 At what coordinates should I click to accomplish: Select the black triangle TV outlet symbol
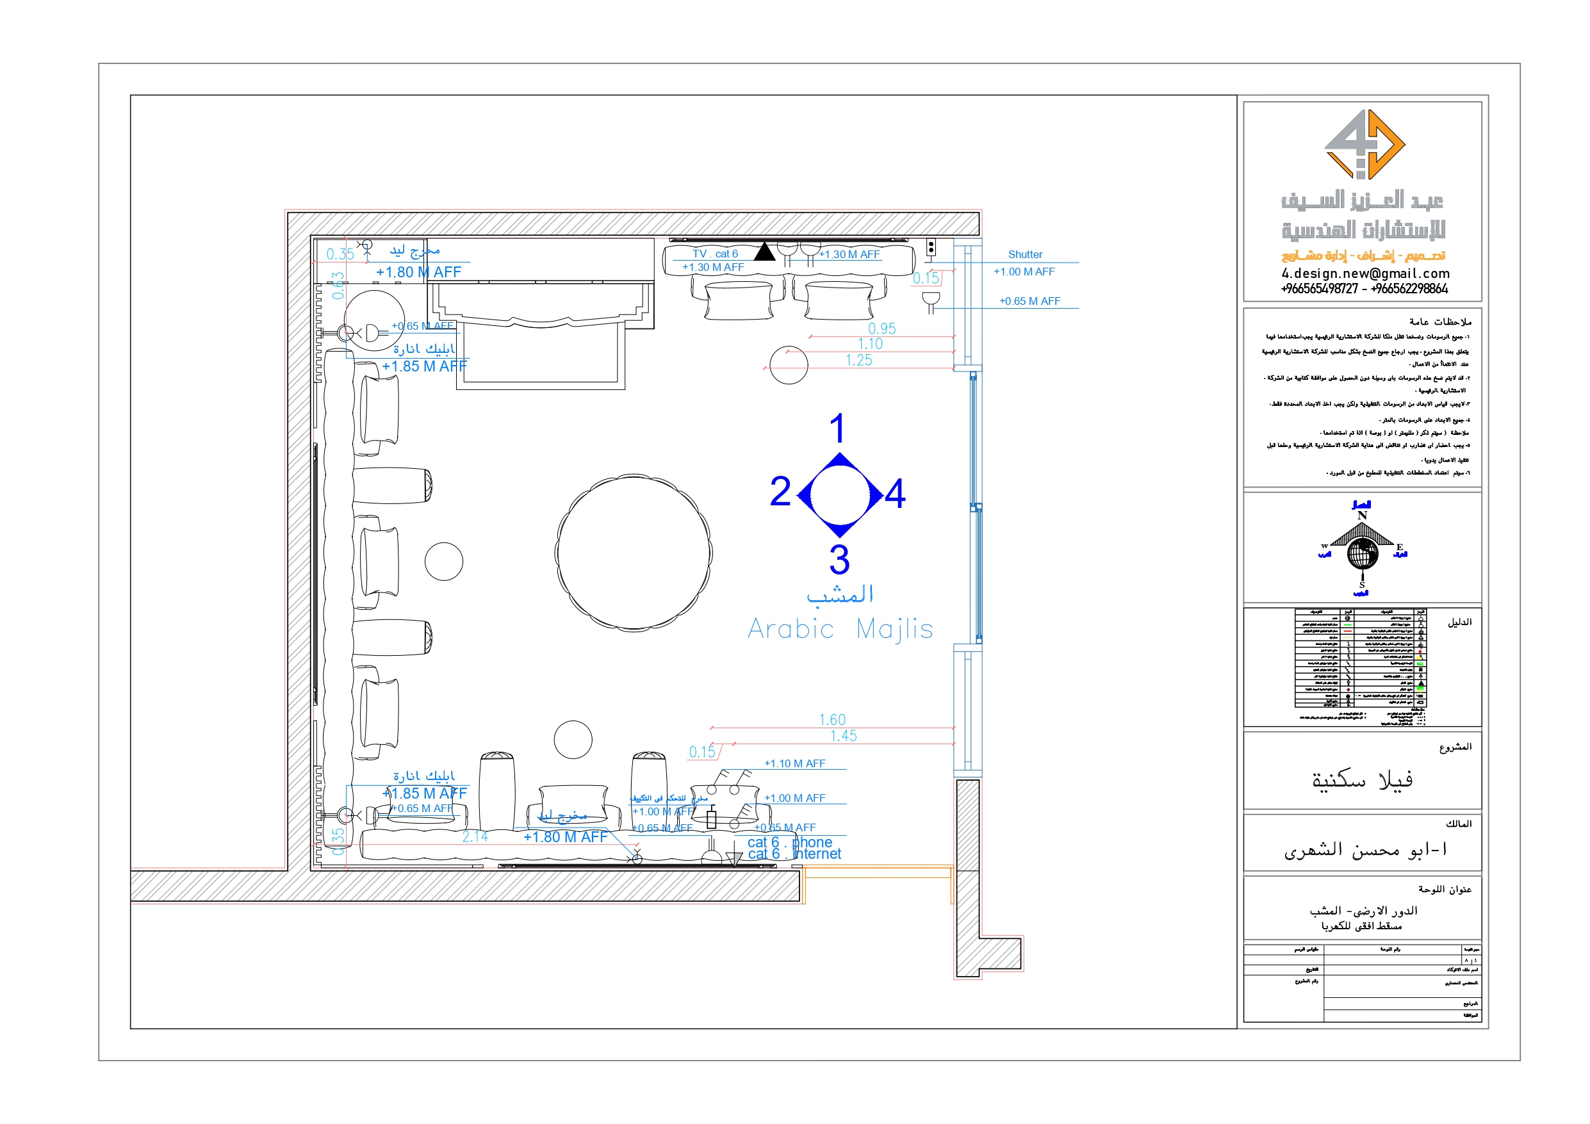(x=766, y=256)
